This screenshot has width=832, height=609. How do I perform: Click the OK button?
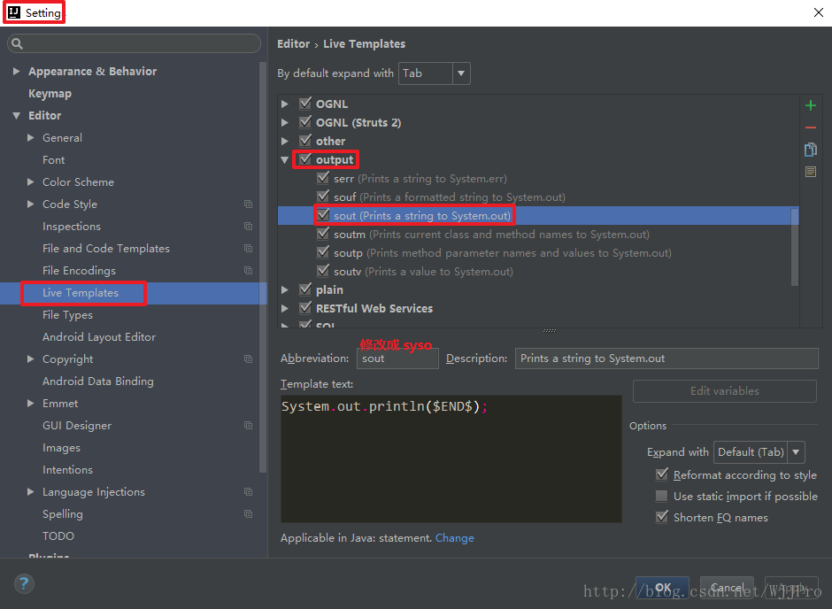point(662,588)
